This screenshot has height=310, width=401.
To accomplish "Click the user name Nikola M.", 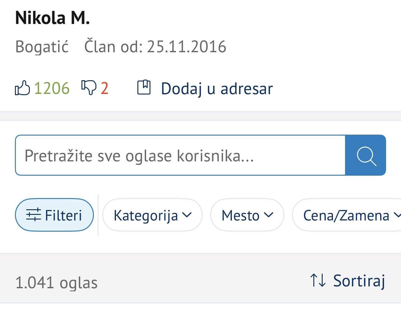I will [53, 18].
